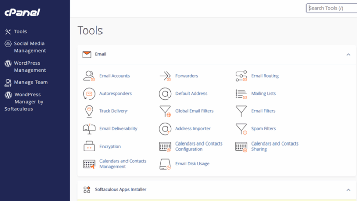The width and height of the screenshot is (357, 201).
Task: Open the Email Deliverability link
Action: click(x=118, y=129)
